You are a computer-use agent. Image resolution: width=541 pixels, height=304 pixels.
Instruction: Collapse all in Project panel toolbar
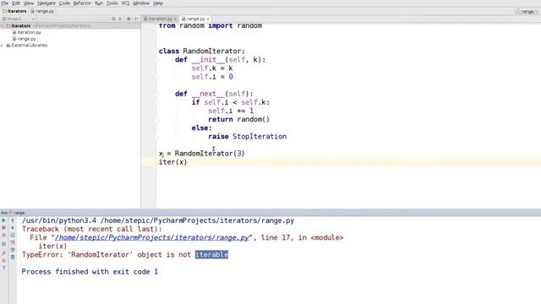120,19
